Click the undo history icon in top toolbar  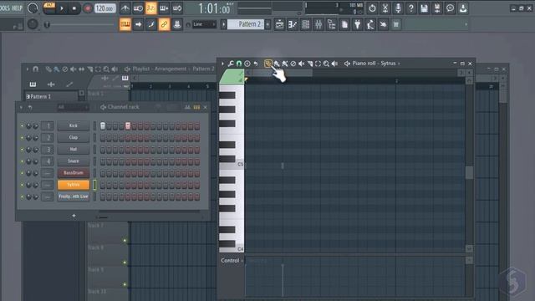point(372,8)
